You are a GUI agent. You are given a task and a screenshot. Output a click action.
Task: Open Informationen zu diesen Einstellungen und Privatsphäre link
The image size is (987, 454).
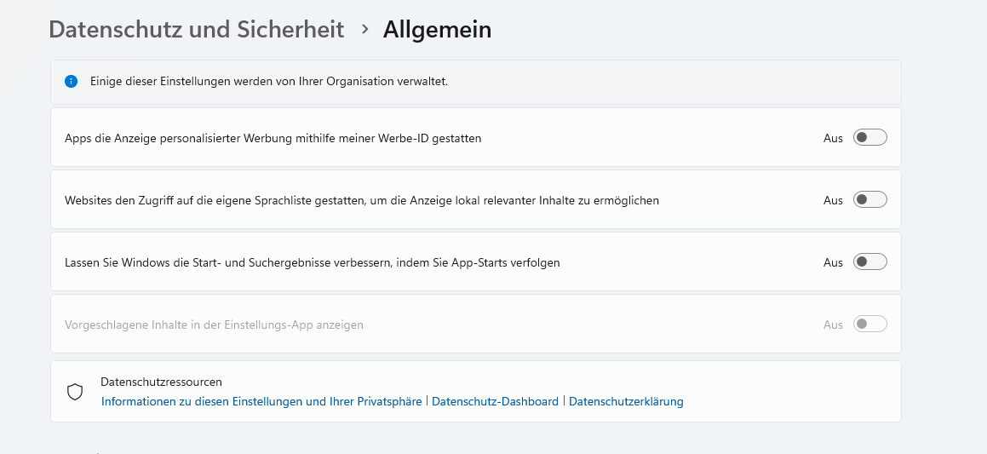[261, 401]
